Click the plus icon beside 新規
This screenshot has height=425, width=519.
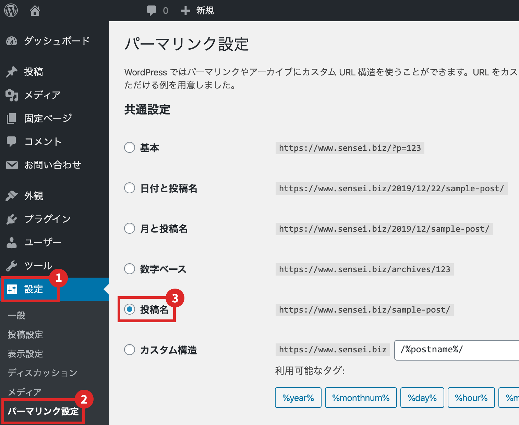point(185,11)
